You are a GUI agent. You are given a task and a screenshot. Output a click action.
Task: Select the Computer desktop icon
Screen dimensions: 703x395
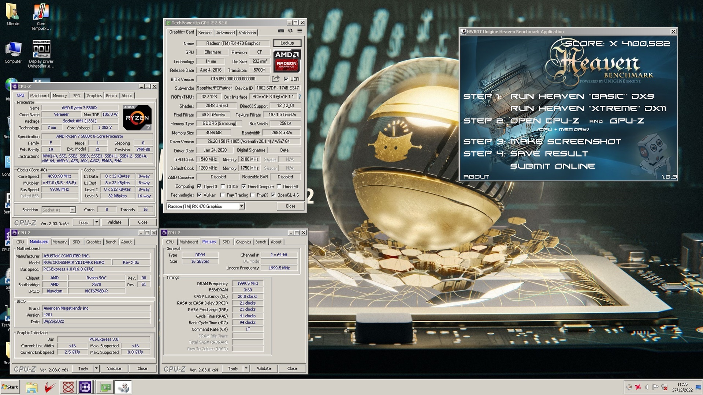pyautogui.click(x=13, y=53)
